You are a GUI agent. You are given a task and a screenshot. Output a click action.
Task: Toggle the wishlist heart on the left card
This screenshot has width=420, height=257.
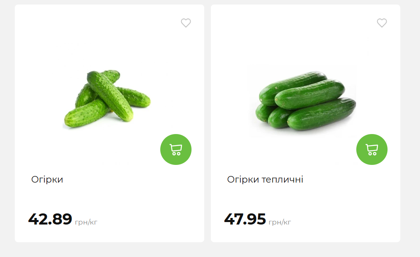186,23
